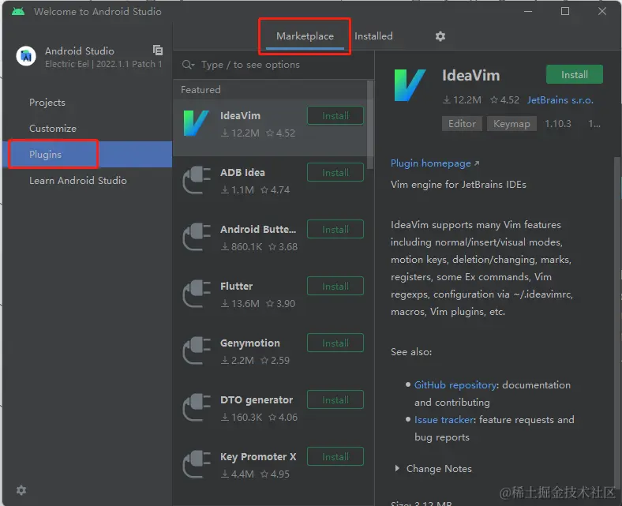Open the GitHub repository link
Viewport: 622px width, 506px height.
[455, 385]
